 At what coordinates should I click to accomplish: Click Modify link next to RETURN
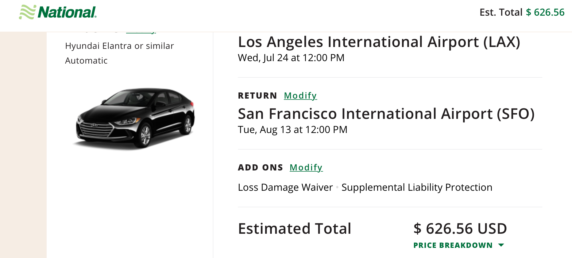click(300, 96)
